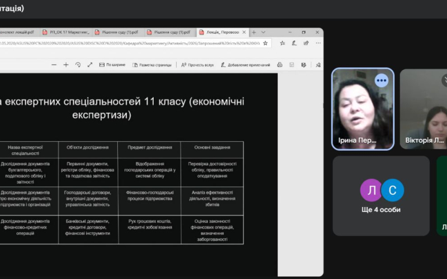
Task: Click the pen web note icon
Action: point(294,44)
